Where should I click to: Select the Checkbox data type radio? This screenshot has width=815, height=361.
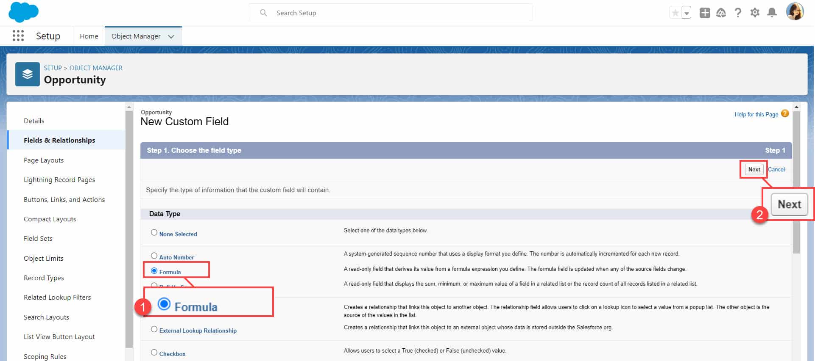[x=154, y=352]
